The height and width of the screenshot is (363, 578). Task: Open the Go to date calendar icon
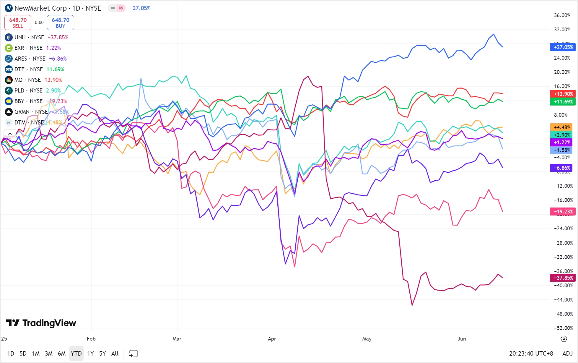pyautogui.click(x=133, y=353)
